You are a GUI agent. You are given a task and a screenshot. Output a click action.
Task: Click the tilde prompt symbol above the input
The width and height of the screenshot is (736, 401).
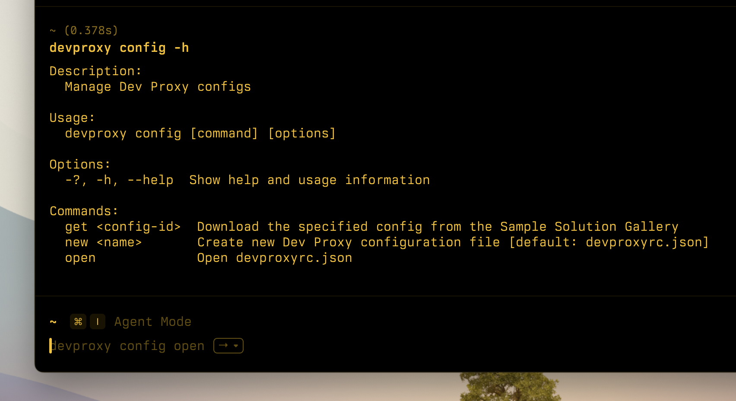point(53,322)
